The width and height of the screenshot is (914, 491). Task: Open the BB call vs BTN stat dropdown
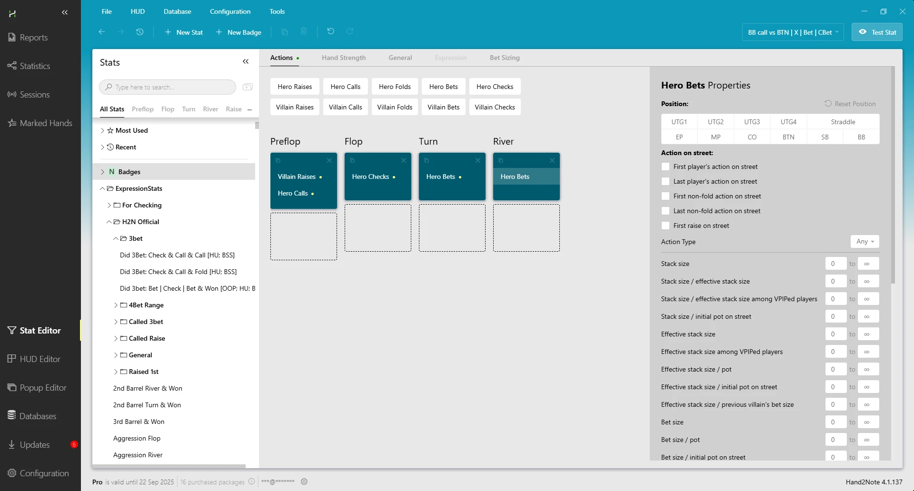(x=793, y=32)
